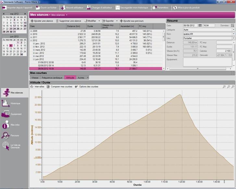Switch to the Vitesse curve tab

pos(35,78)
